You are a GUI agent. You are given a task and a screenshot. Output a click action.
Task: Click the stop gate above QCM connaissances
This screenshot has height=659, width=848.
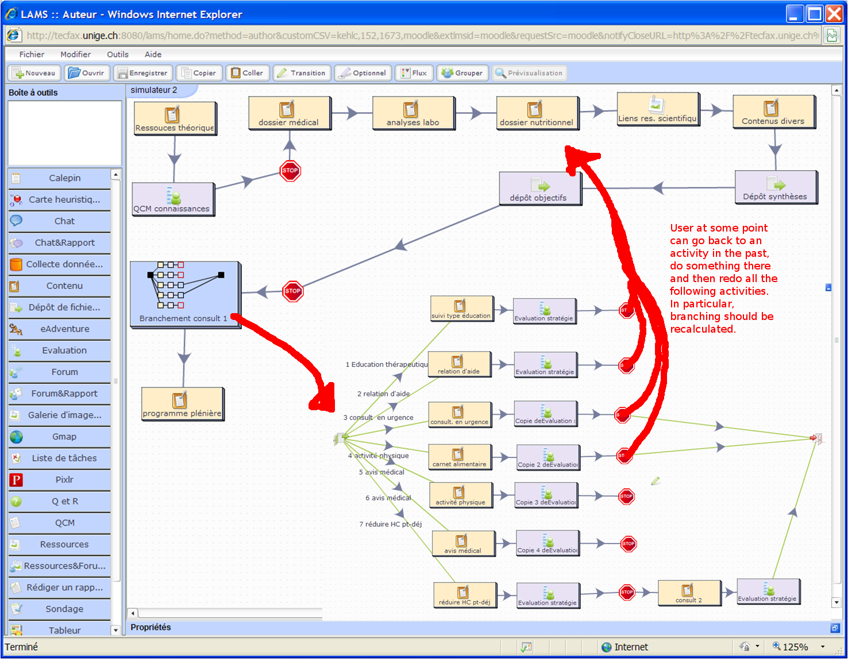290,171
